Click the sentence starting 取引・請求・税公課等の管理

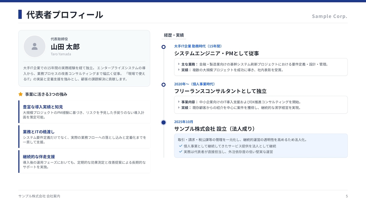[x=242, y=140]
